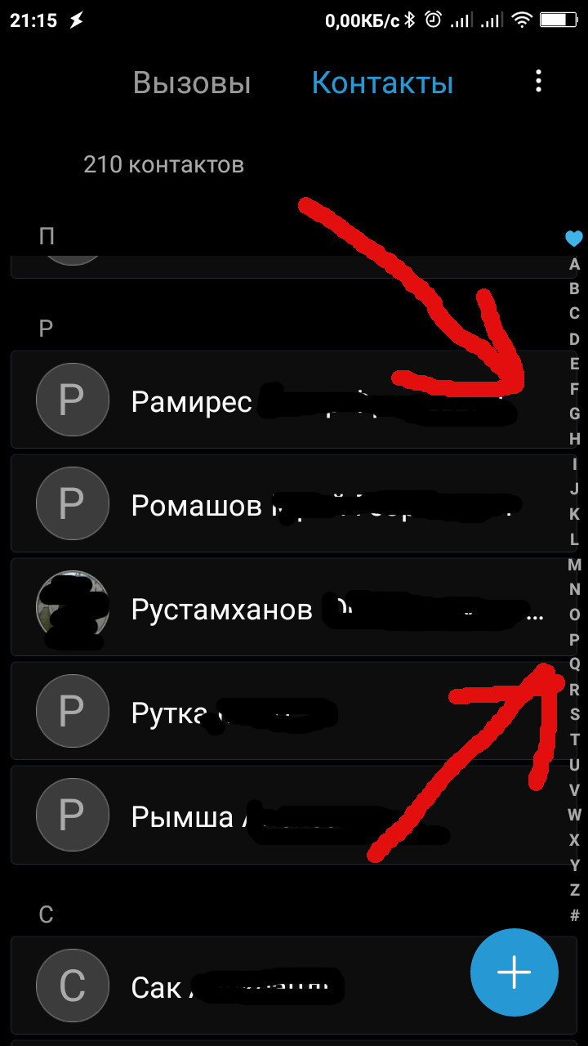Image resolution: width=588 pixels, height=1046 pixels.
Task: Jump to letter M in alphabet index
Action: tap(574, 565)
